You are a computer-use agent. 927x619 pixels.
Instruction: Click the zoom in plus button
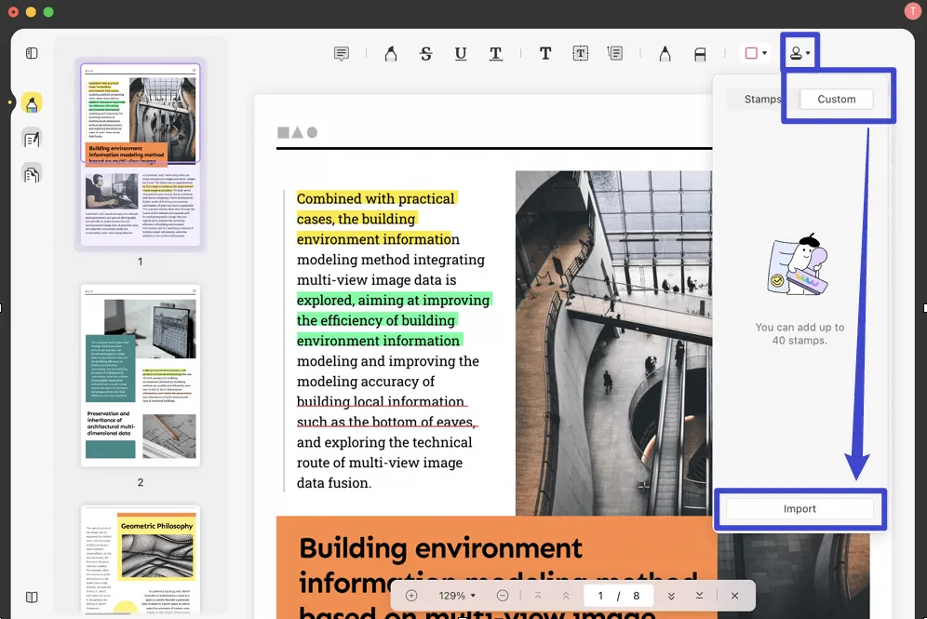pos(411,596)
